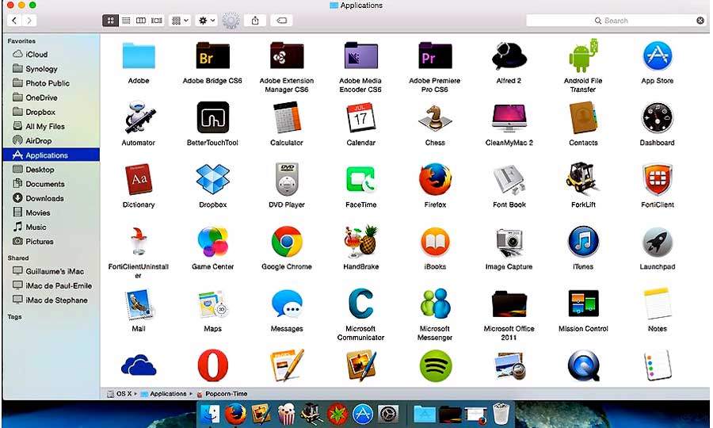Click the Share button in toolbar
This screenshot has width=713, height=428.
tap(255, 21)
